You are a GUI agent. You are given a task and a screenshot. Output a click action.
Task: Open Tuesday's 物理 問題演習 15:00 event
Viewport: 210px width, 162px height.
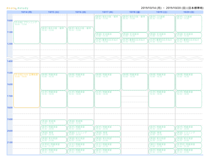coord(54,82)
